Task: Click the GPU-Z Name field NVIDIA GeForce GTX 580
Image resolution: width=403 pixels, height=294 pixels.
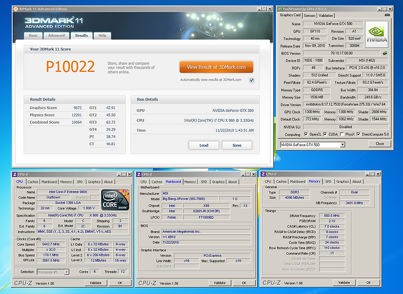Action: pyautogui.click(x=333, y=24)
